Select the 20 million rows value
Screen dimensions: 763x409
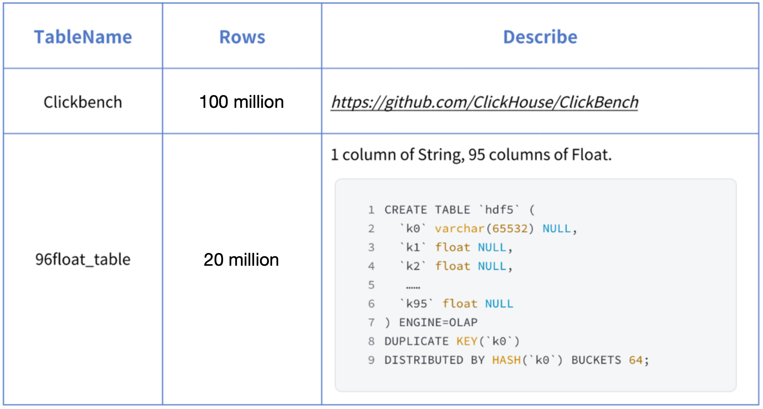pos(241,260)
